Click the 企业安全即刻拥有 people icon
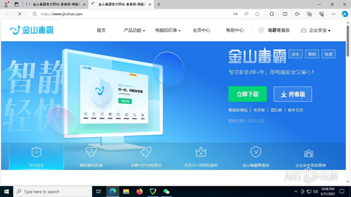This screenshot has width=351, height=197. coord(309,153)
